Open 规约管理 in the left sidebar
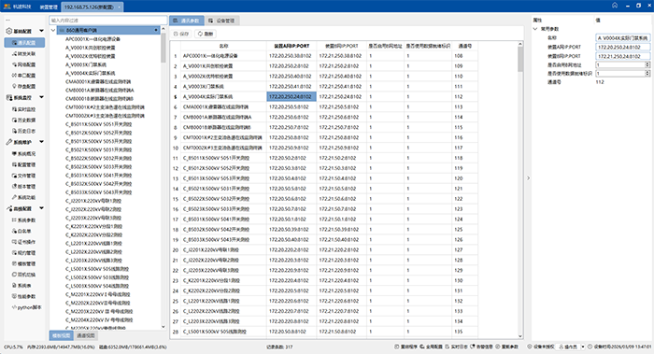Screen dimensions: 654x354 pos(24,253)
